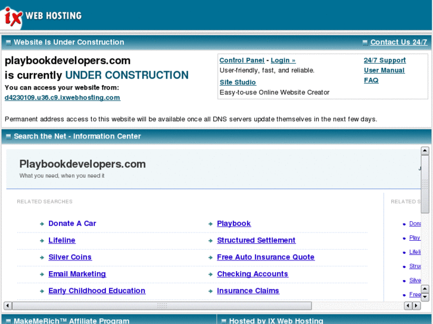
Task: Go to the Login » link
Action: pos(283,60)
